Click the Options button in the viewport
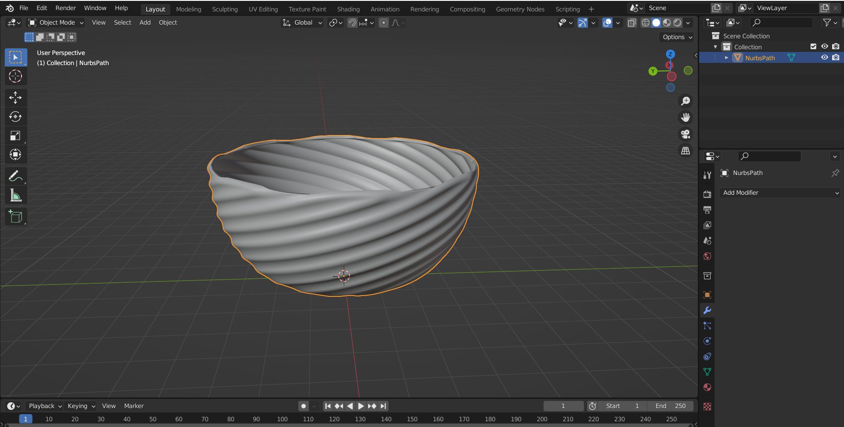The width and height of the screenshot is (844, 427). click(676, 37)
